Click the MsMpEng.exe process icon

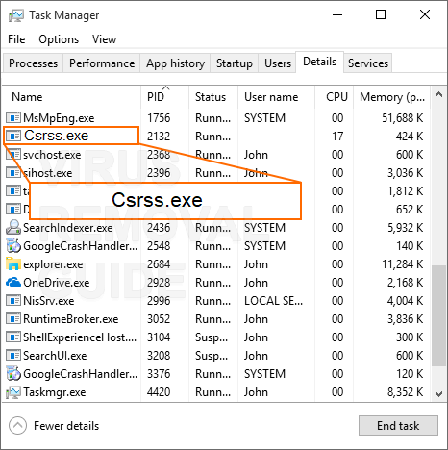[13, 118]
